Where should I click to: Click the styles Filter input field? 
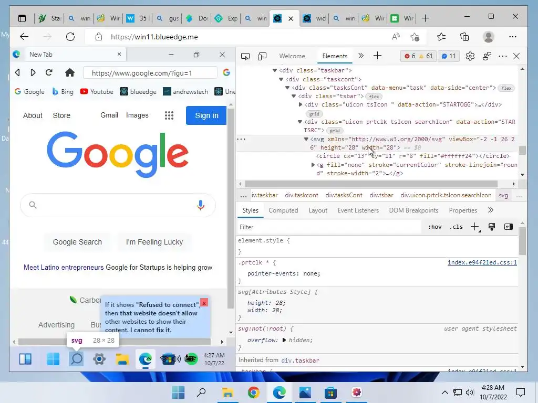click(329, 227)
